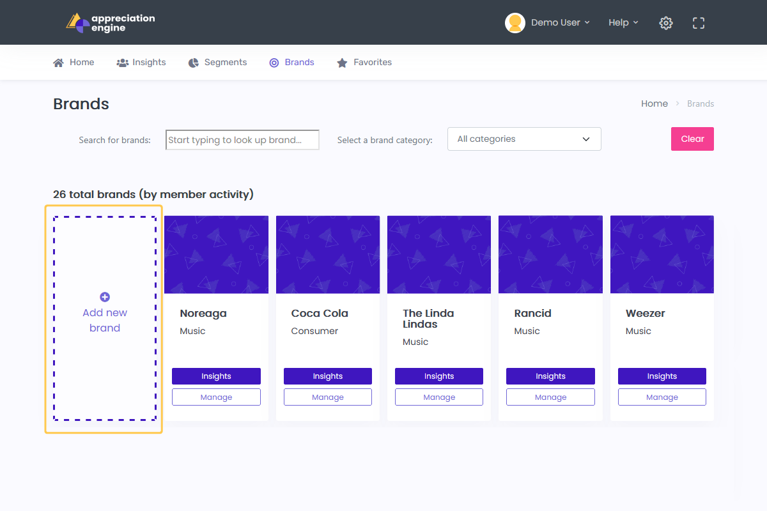Expand the Demo User menu
767x511 pixels.
tap(561, 22)
